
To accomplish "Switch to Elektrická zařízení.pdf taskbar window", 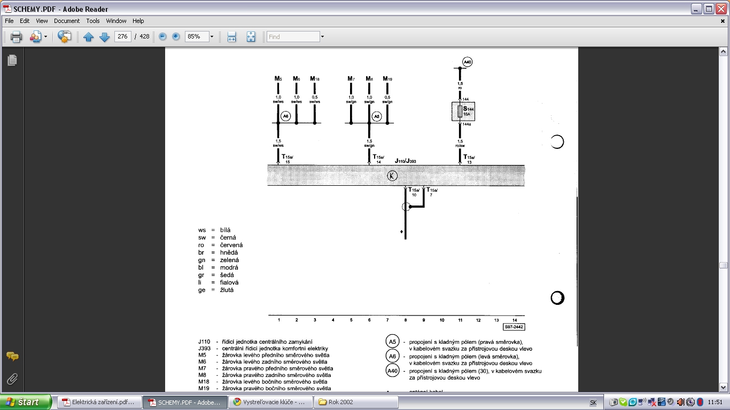I will tap(99, 402).
